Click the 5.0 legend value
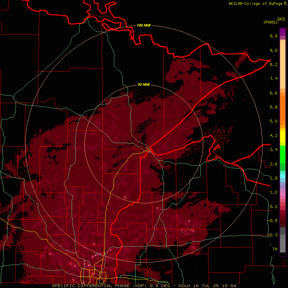This screenshot has width=288, height=288. click(x=274, y=121)
